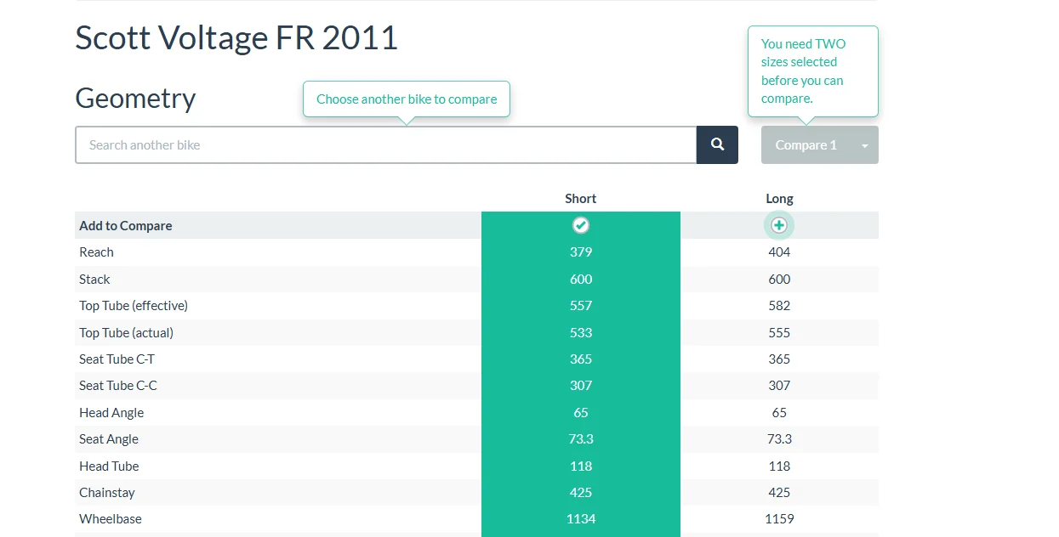
Task: Click the Reach row label
Action: tap(96, 252)
